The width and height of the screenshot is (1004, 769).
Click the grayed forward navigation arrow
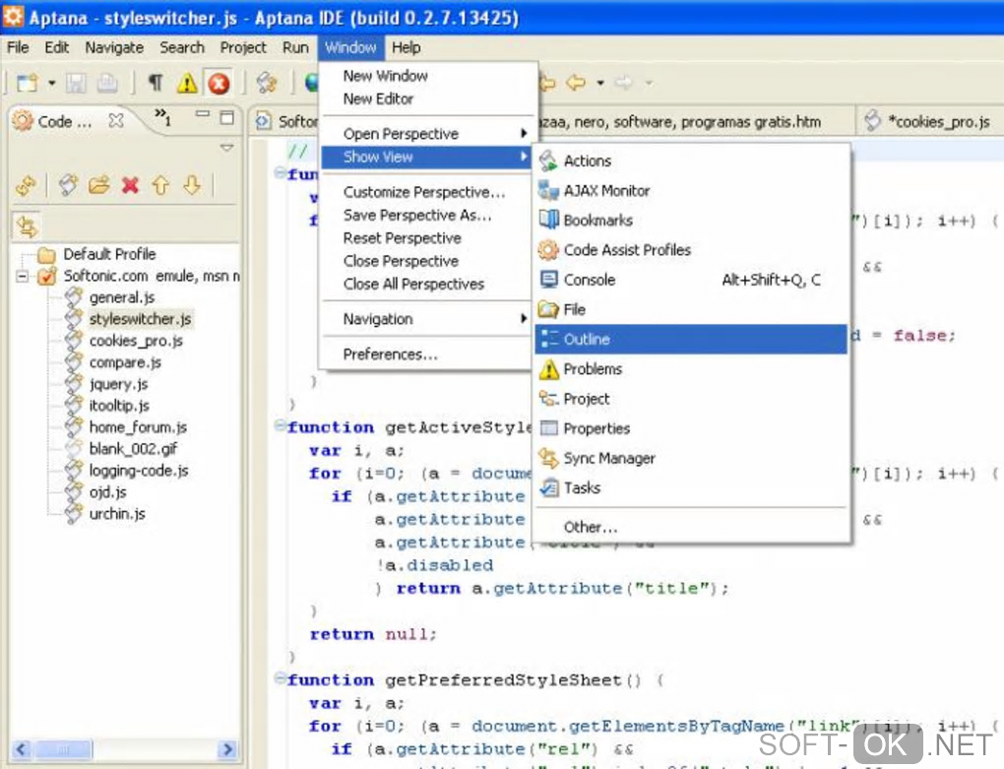tap(623, 82)
